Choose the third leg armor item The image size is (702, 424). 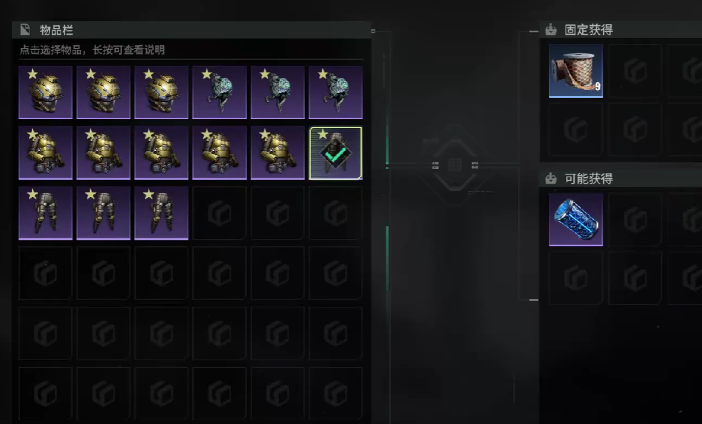[161, 214]
